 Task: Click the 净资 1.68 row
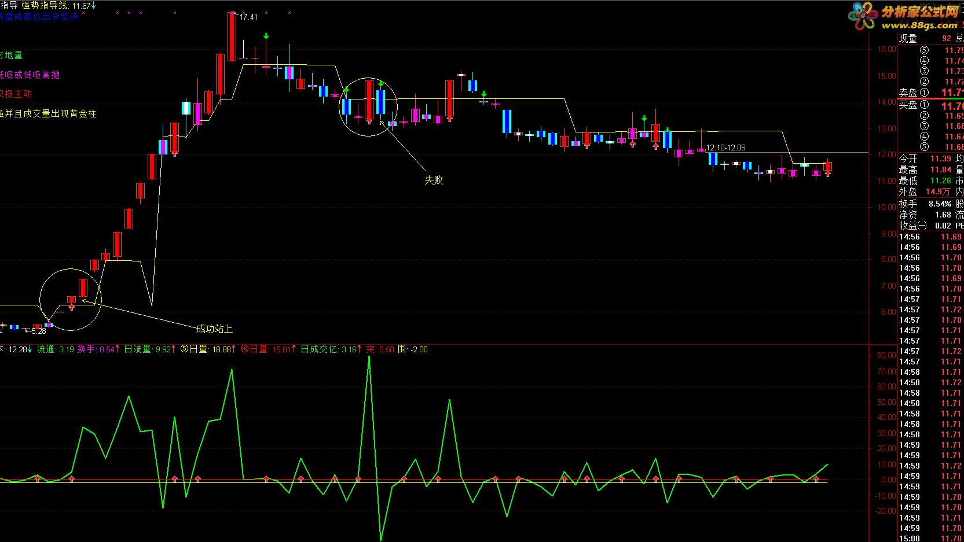925,215
